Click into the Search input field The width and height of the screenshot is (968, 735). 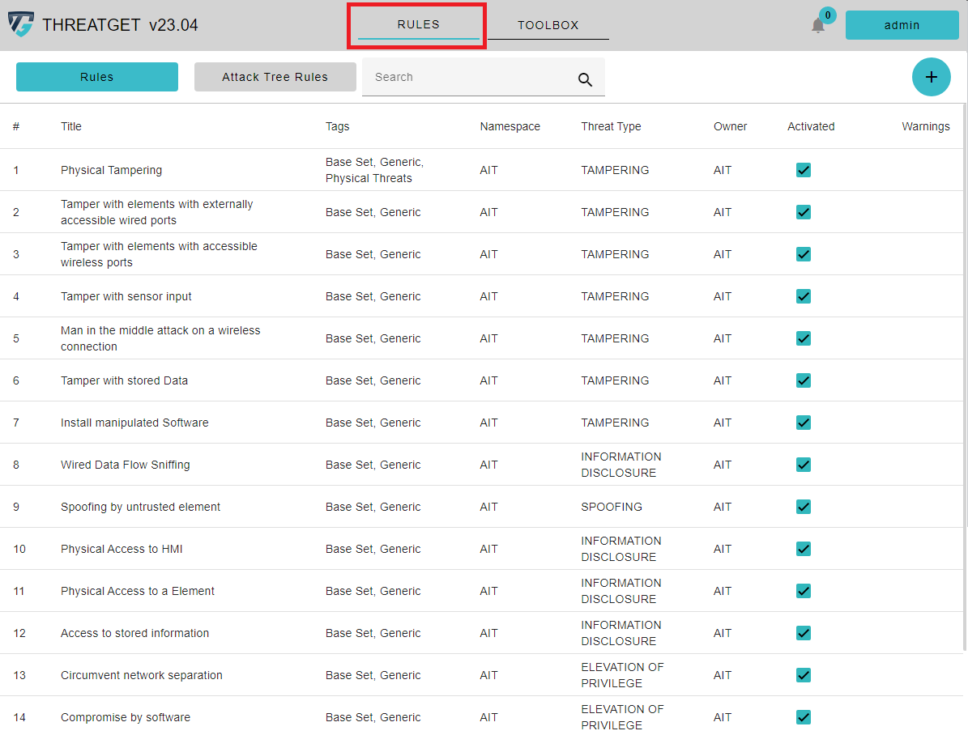pyautogui.click(x=466, y=77)
